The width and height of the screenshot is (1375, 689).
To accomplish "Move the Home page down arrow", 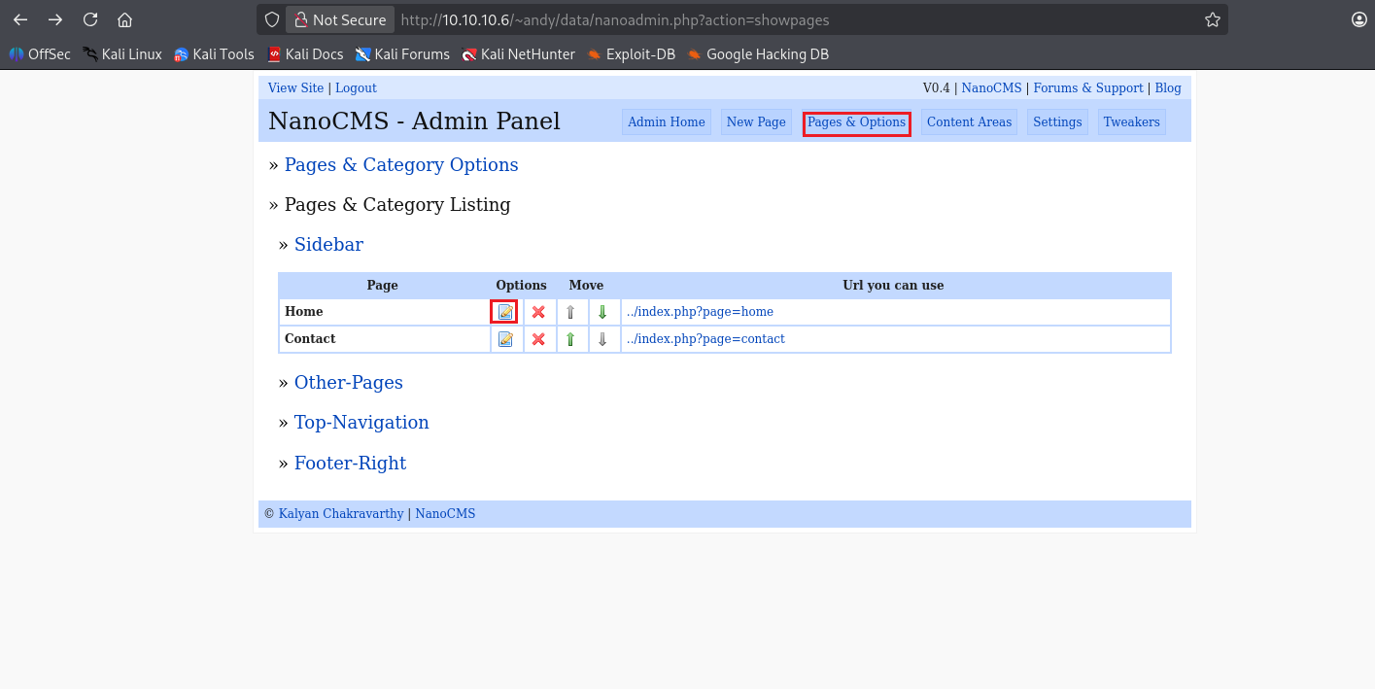I will (x=602, y=312).
